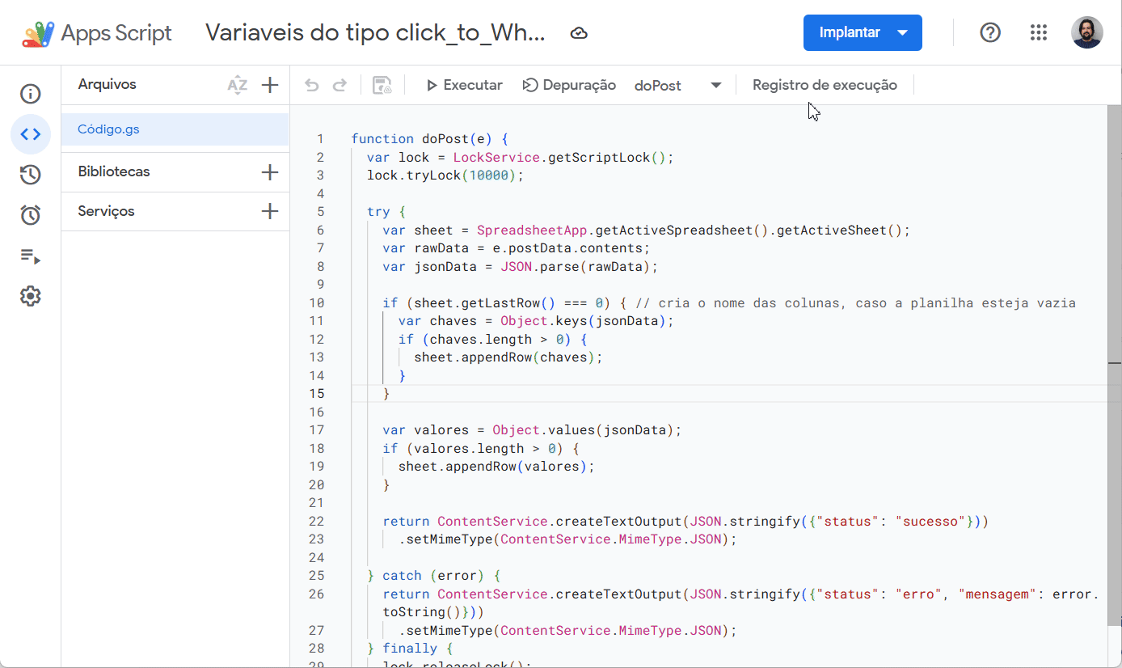
Task: Open the Executions list icon
Action: pyautogui.click(x=31, y=256)
